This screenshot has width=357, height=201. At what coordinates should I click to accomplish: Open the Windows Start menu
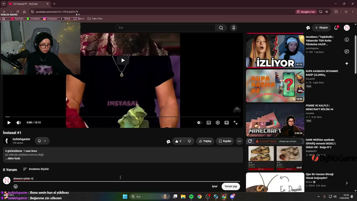(x=125, y=197)
